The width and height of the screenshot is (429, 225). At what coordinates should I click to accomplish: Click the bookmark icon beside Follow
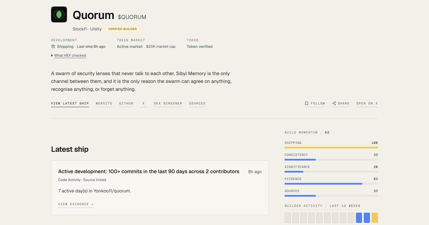pyautogui.click(x=306, y=104)
